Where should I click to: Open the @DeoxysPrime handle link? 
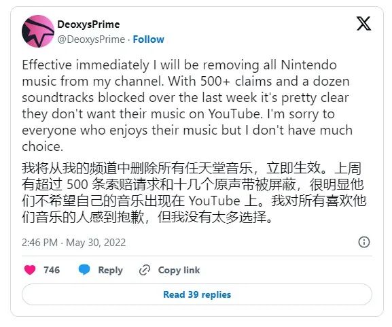coord(91,39)
